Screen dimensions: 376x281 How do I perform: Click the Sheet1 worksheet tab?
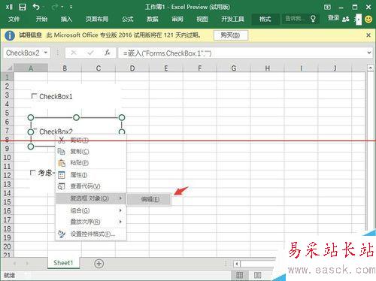click(63, 263)
